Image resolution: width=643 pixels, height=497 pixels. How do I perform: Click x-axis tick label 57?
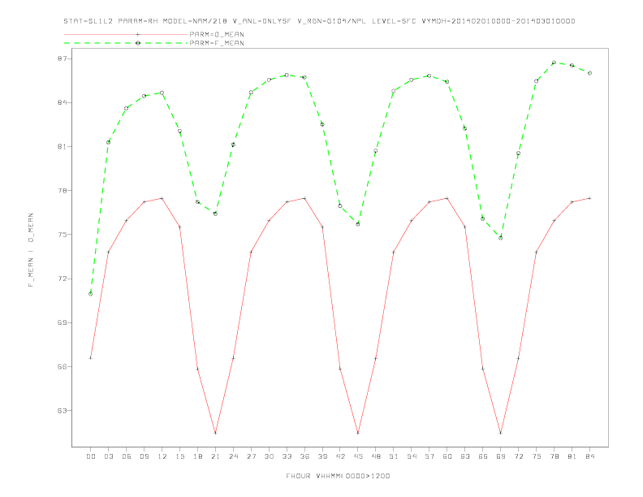(x=429, y=456)
